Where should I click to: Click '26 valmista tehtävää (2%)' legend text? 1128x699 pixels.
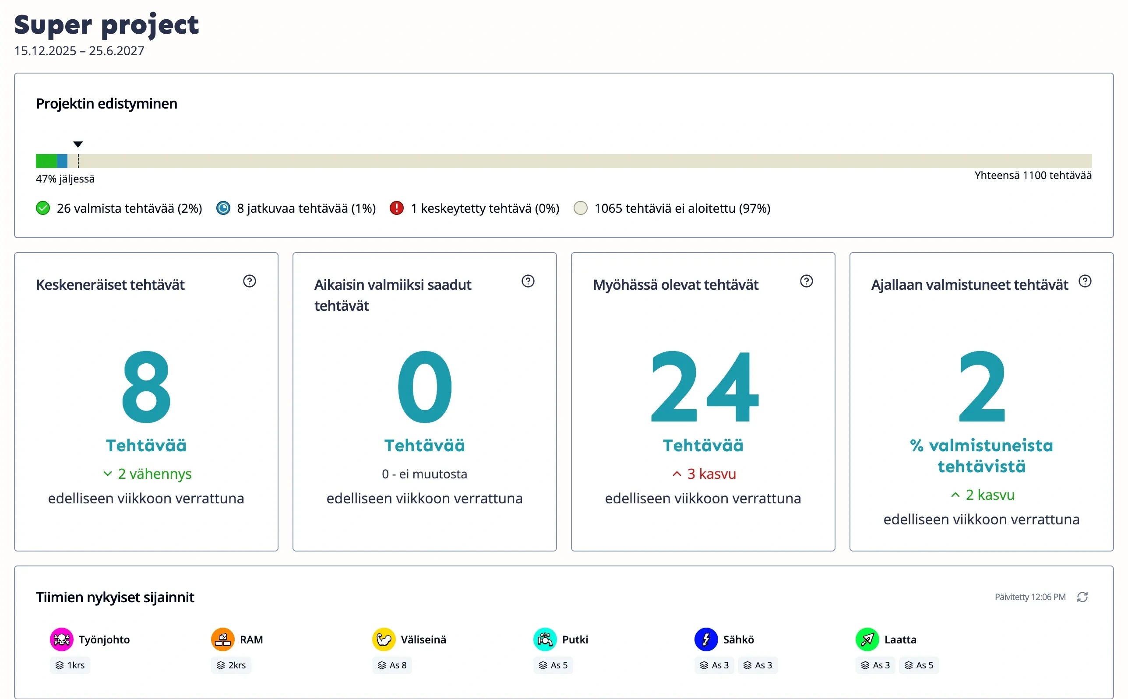coord(130,208)
